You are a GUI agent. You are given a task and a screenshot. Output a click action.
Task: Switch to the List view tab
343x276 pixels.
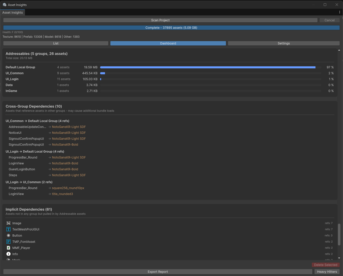(x=56, y=43)
